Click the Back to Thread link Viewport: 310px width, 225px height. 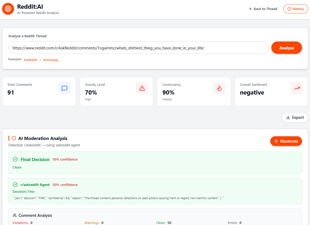pyautogui.click(x=263, y=9)
